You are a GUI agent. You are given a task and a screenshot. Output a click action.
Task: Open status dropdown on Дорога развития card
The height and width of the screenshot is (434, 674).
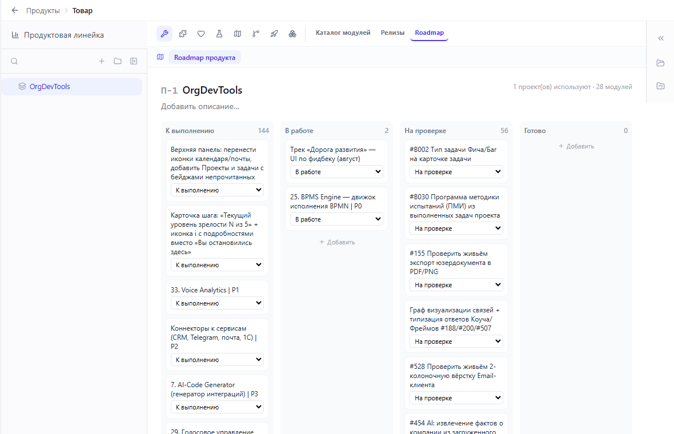[x=336, y=172]
